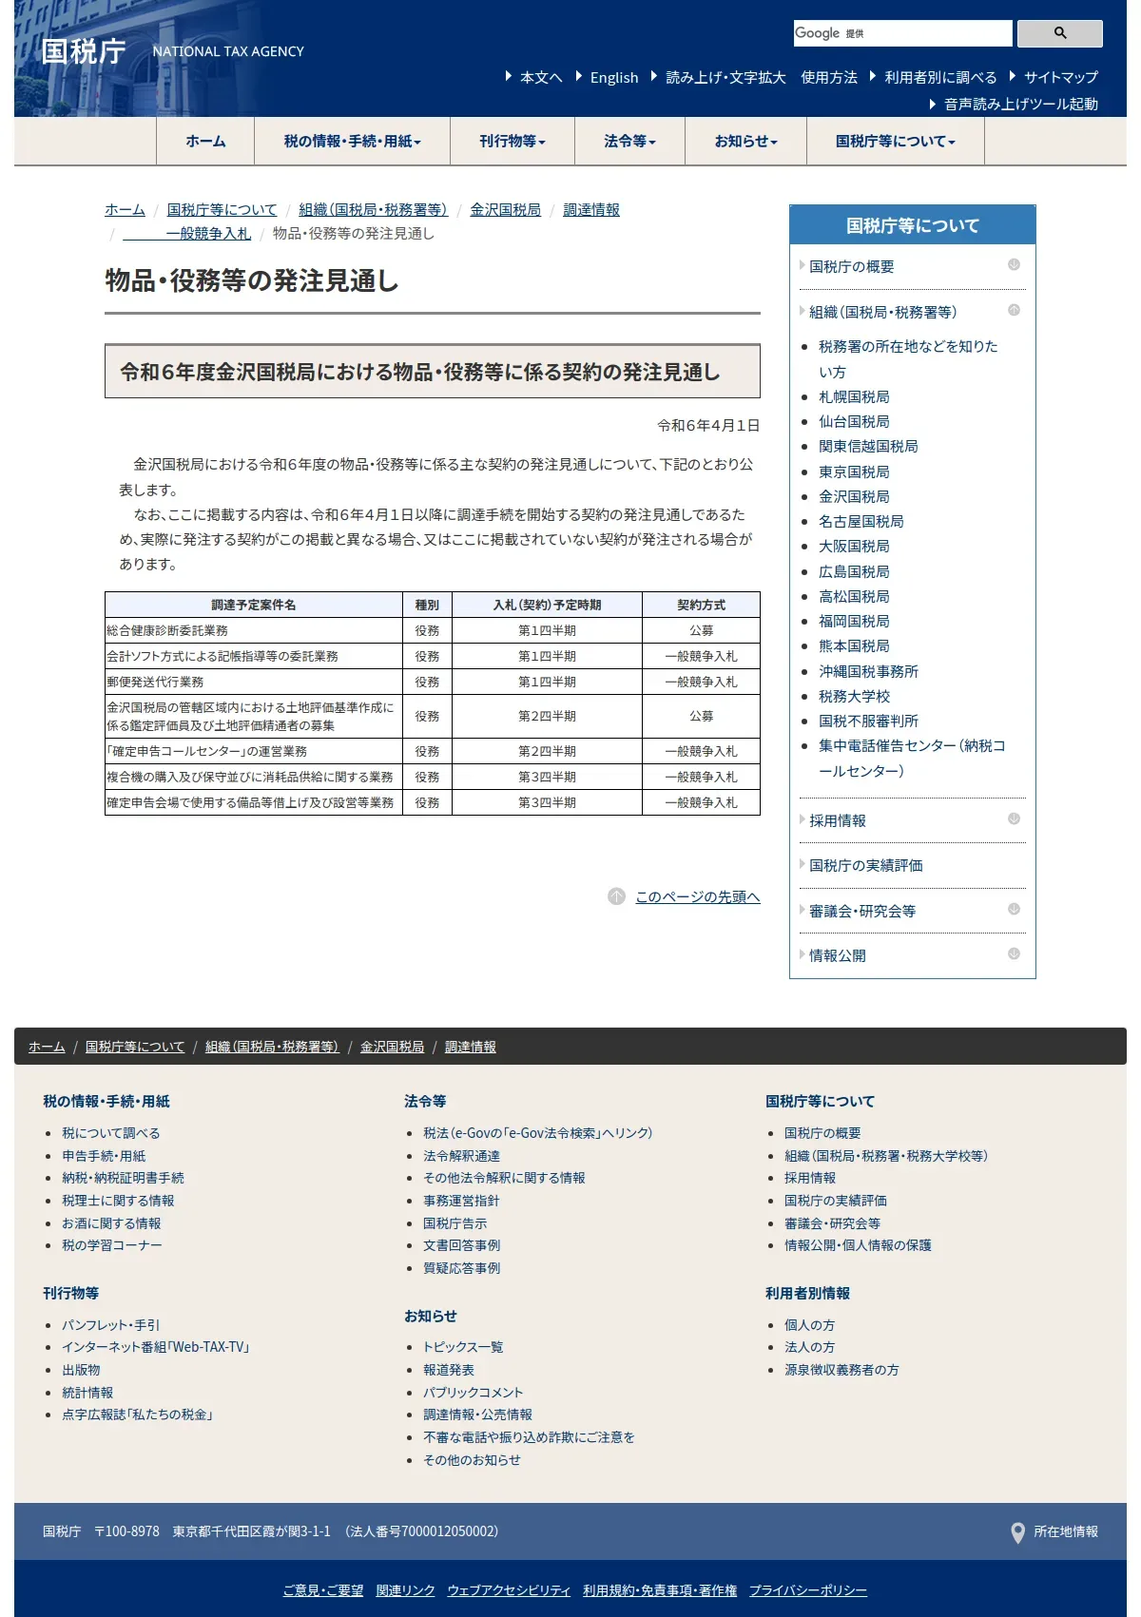Open 質疑応答事例 footer link
Viewport: 1141px width, 1617px height.
[x=461, y=1268]
